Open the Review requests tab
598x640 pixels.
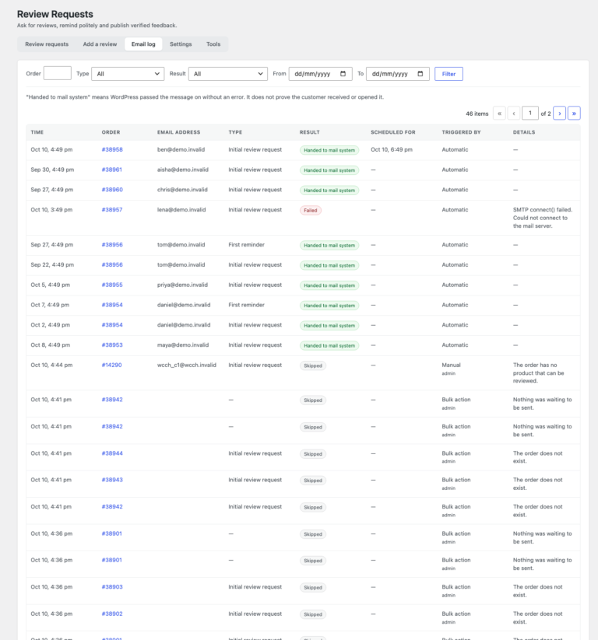[47, 44]
